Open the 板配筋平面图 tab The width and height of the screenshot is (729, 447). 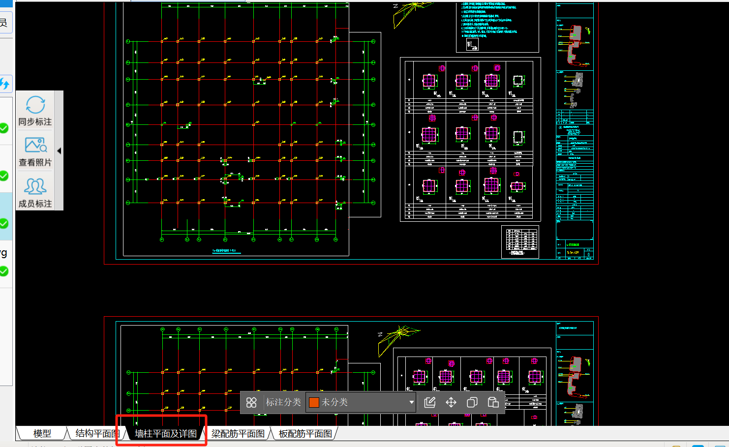tap(305, 434)
